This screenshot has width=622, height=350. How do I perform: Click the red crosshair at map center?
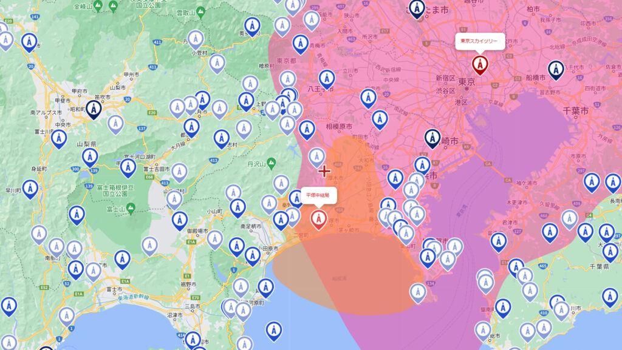pos(324,171)
